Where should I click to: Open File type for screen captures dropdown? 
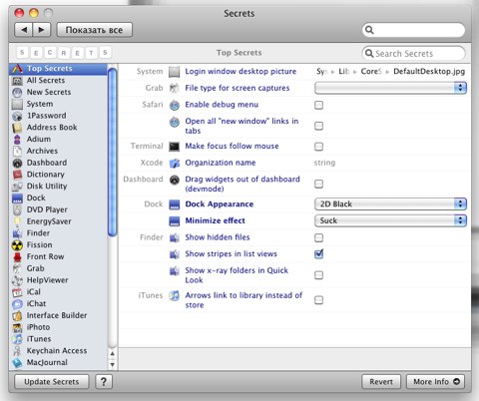pos(390,88)
